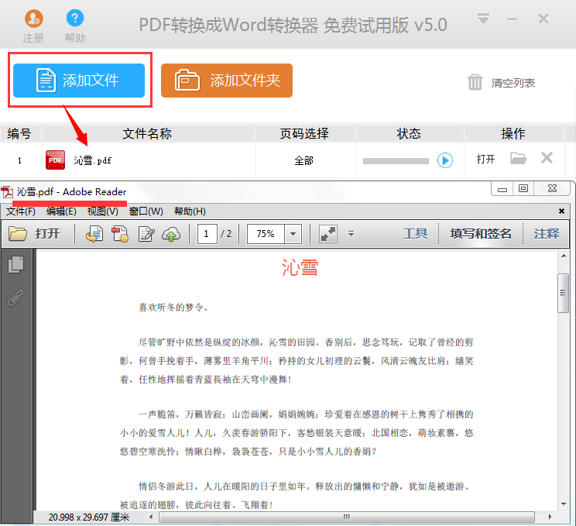
Task: Open the 文件(F) menu
Action: click(21, 211)
